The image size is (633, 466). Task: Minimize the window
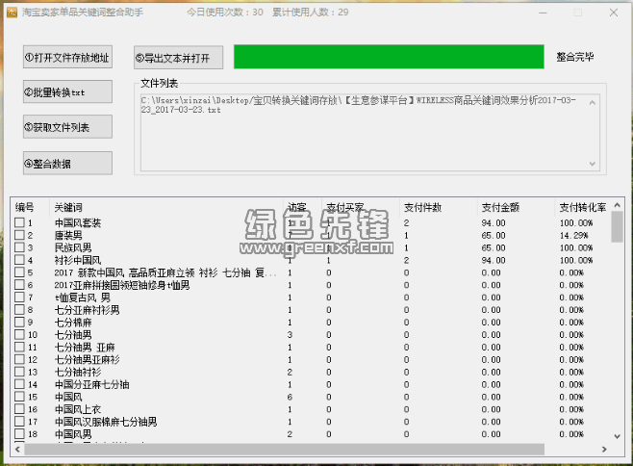[543, 13]
